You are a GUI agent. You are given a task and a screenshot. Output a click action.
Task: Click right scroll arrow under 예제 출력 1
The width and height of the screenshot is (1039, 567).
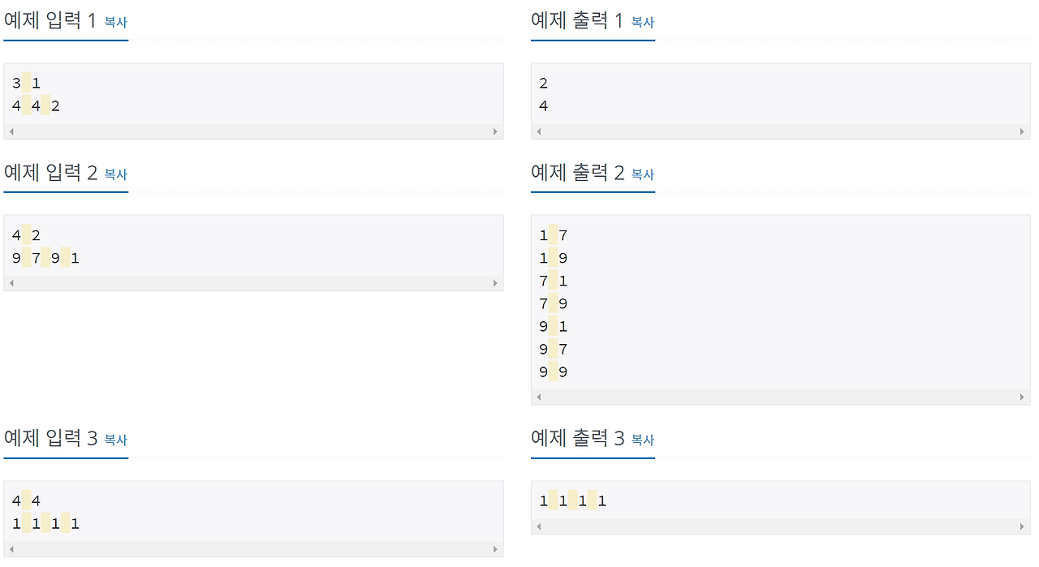(1022, 131)
